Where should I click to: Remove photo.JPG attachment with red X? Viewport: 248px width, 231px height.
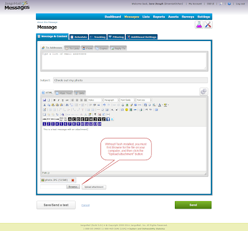pos(73,180)
